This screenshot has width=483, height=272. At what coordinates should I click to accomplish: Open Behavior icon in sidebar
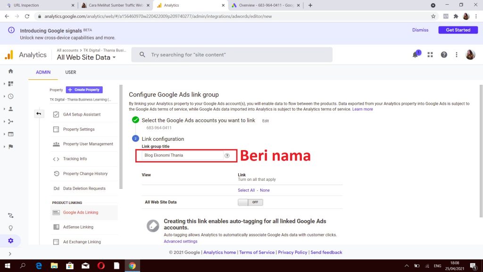click(x=11, y=134)
